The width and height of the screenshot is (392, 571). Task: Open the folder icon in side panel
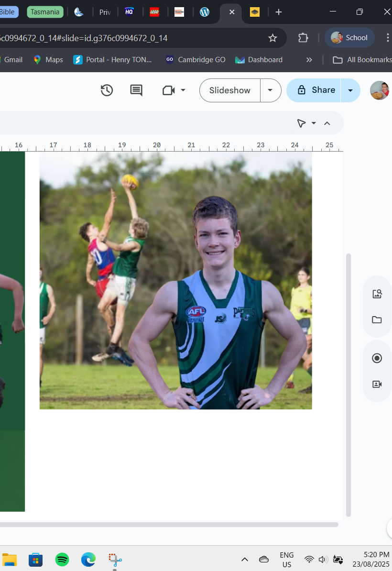[377, 320]
